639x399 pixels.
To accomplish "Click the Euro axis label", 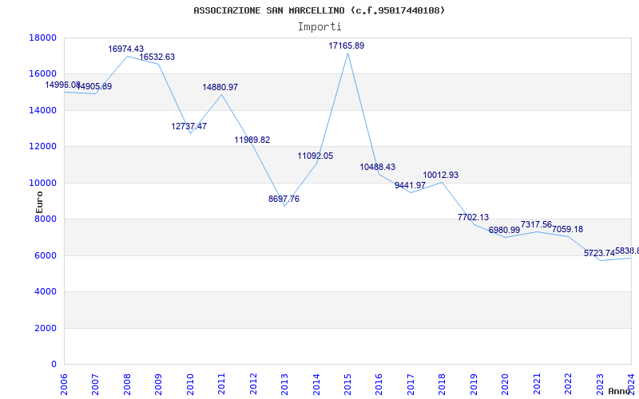I will tap(39, 203).
